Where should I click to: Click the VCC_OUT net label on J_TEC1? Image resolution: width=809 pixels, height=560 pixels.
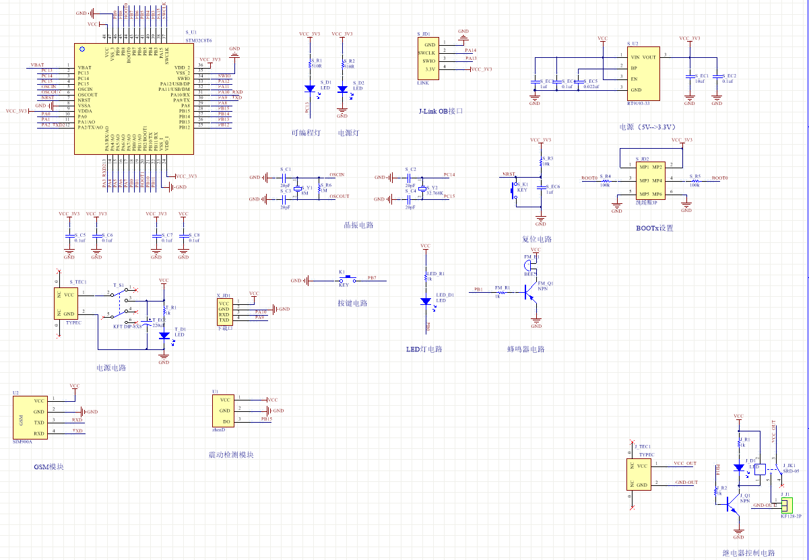685,464
